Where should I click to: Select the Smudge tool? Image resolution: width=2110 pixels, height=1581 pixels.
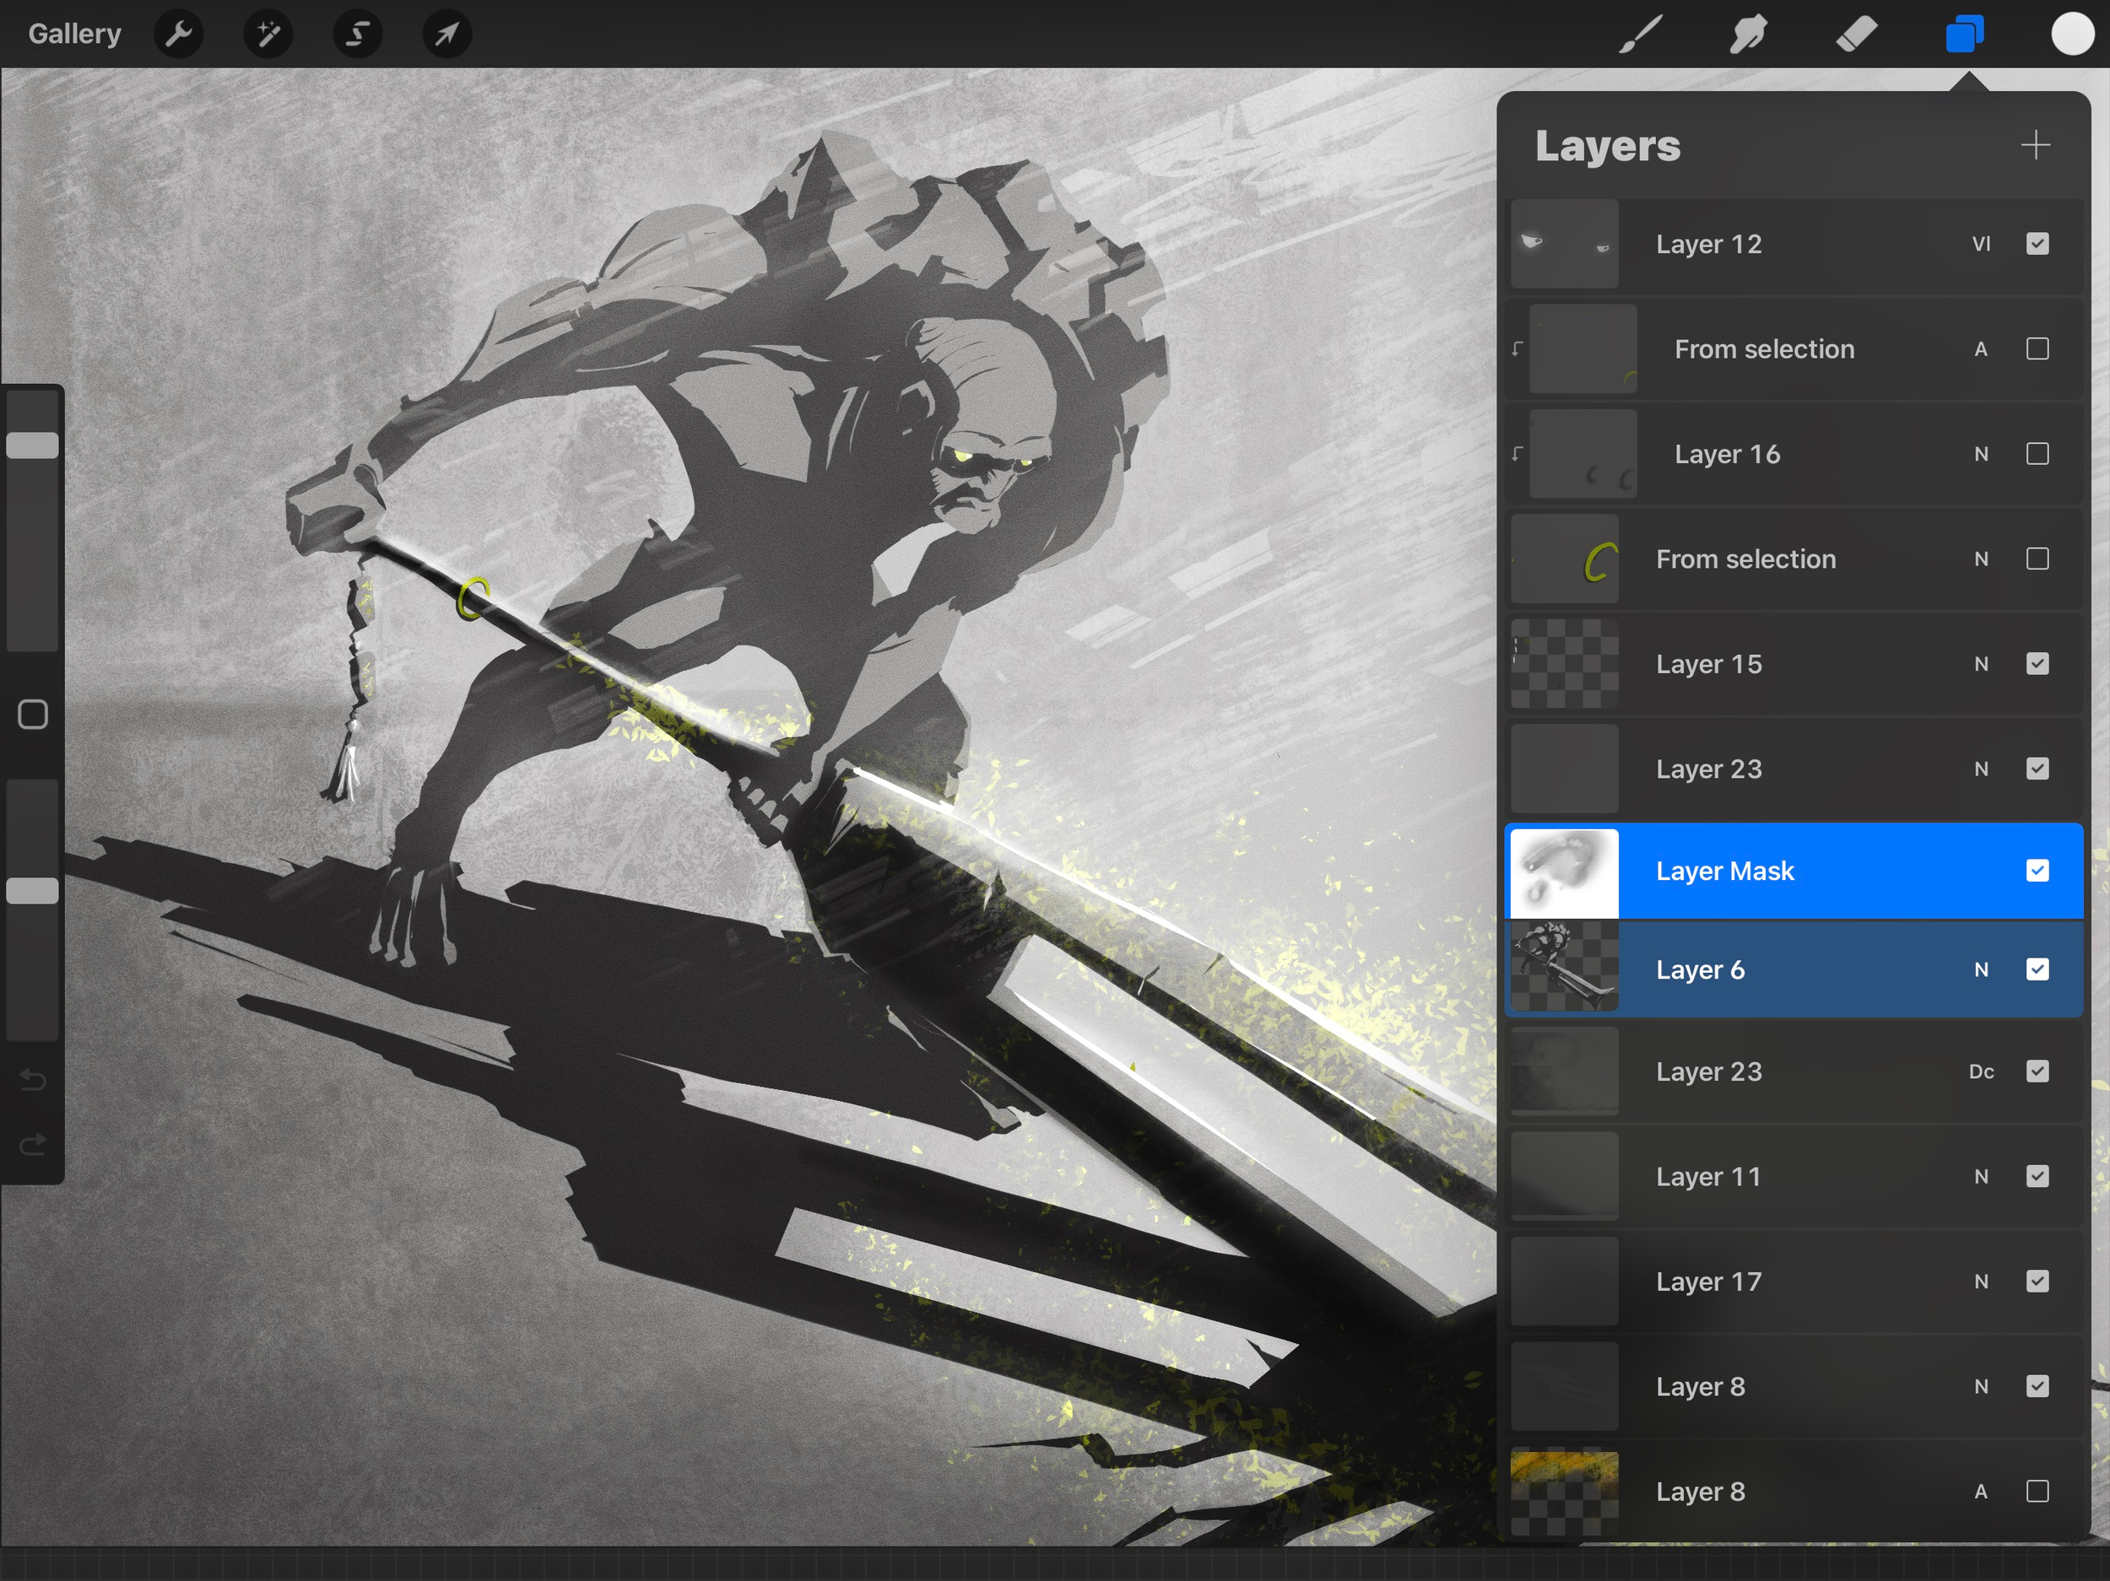[x=1748, y=35]
